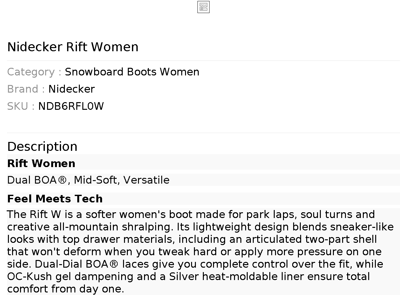Click the phrase comfort from day one
407x302 pixels.
coord(65,289)
